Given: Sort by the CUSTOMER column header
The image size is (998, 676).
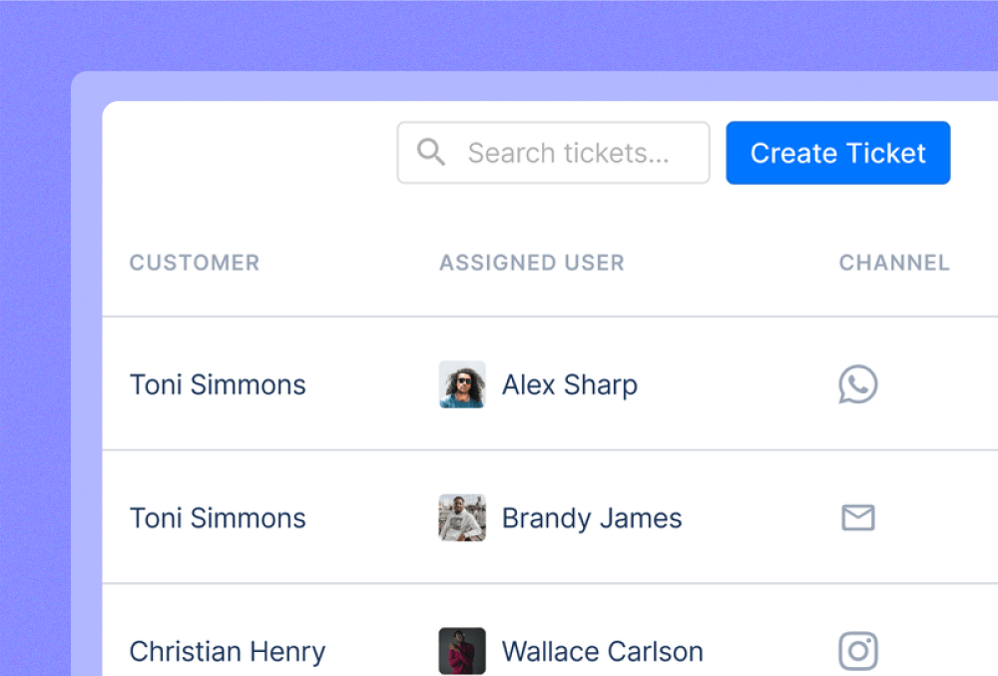Looking at the screenshot, I should point(195,263).
